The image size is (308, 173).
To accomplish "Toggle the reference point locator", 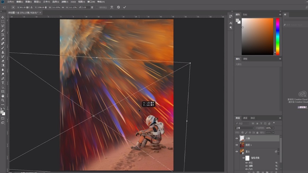I will [x=13, y=7].
